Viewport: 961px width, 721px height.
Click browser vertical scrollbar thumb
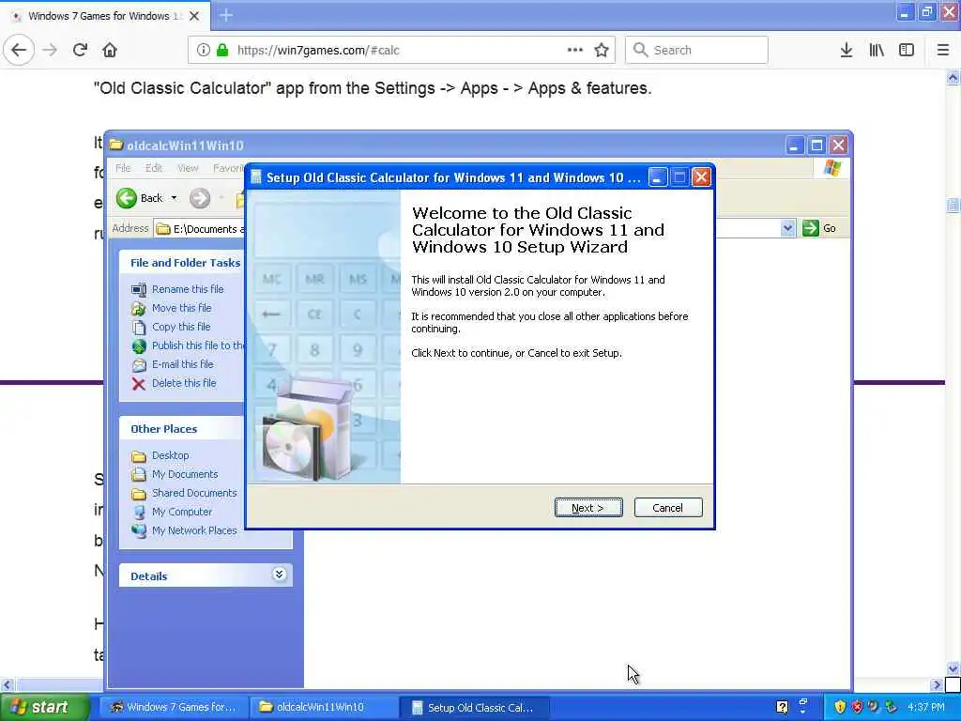tap(953, 206)
